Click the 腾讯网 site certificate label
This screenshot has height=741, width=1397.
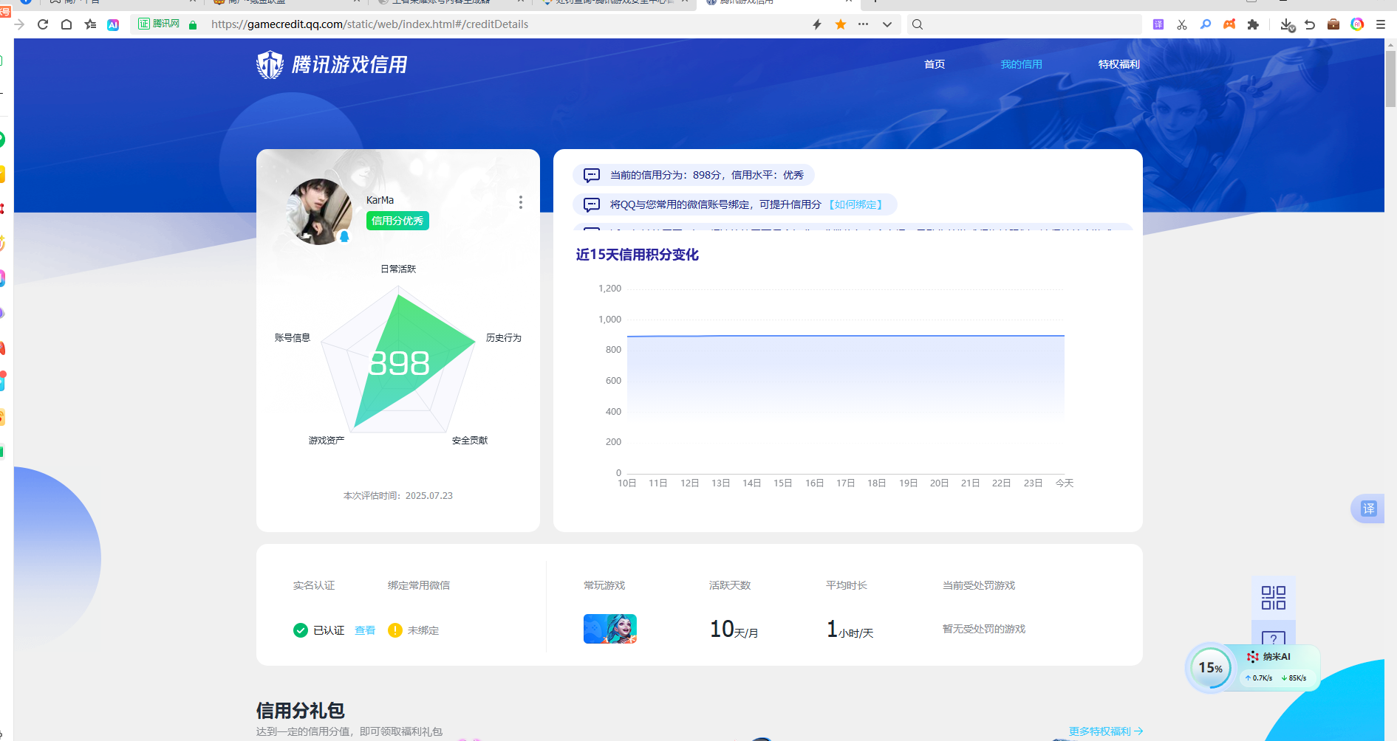click(160, 24)
